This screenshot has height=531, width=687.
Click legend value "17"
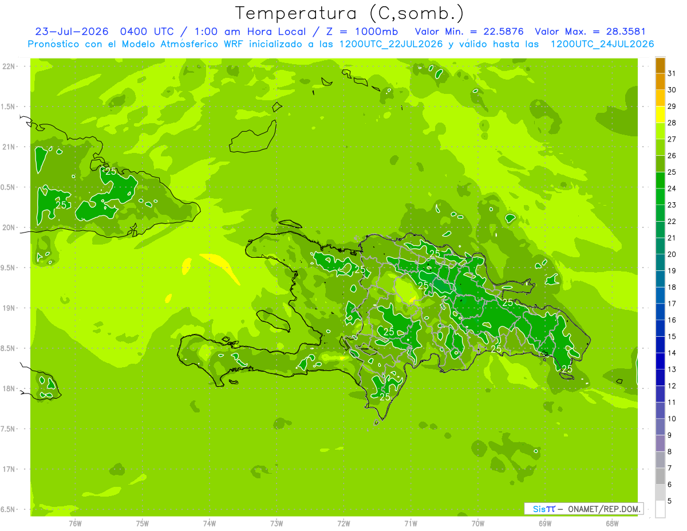(672, 304)
